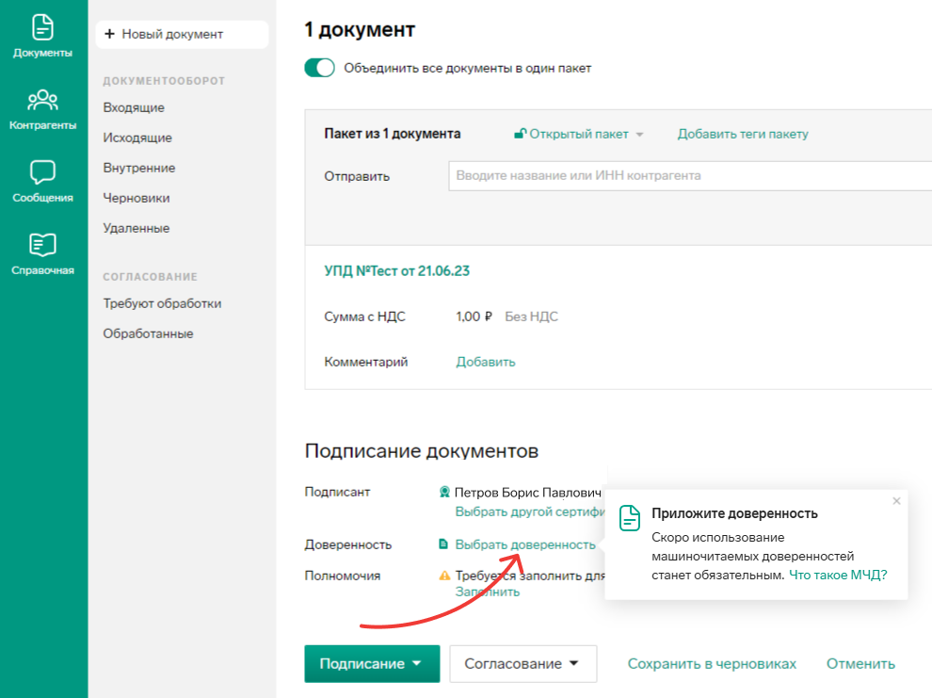Toggle off Объединить все документы в один пакет
Image resolution: width=932 pixels, height=698 pixels.
320,68
